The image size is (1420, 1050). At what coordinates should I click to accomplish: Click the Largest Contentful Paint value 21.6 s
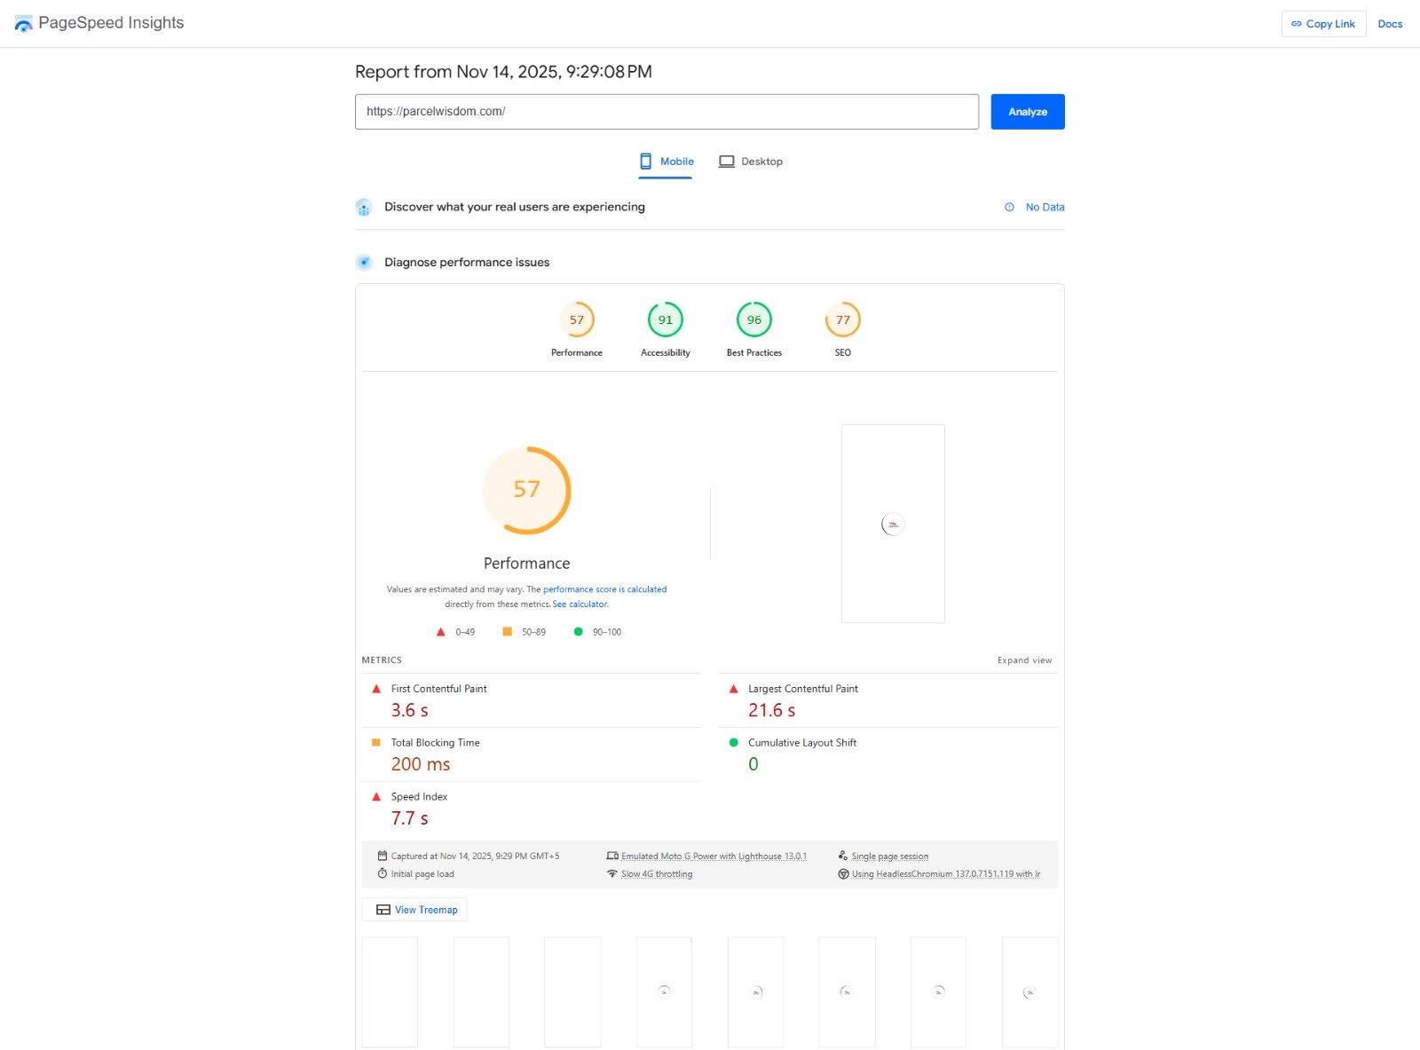[x=772, y=711]
